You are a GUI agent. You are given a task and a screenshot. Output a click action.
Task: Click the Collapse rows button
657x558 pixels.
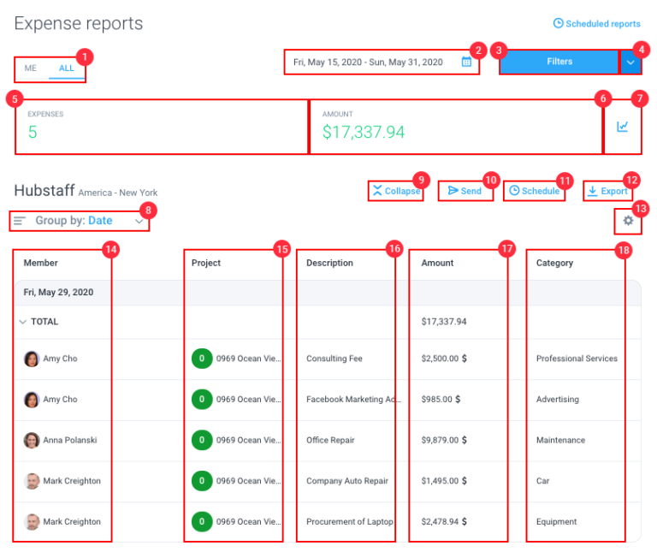tap(396, 191)
